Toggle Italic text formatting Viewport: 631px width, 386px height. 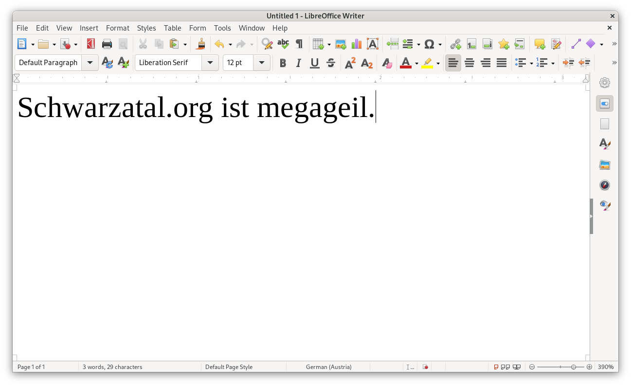[299, 63]
